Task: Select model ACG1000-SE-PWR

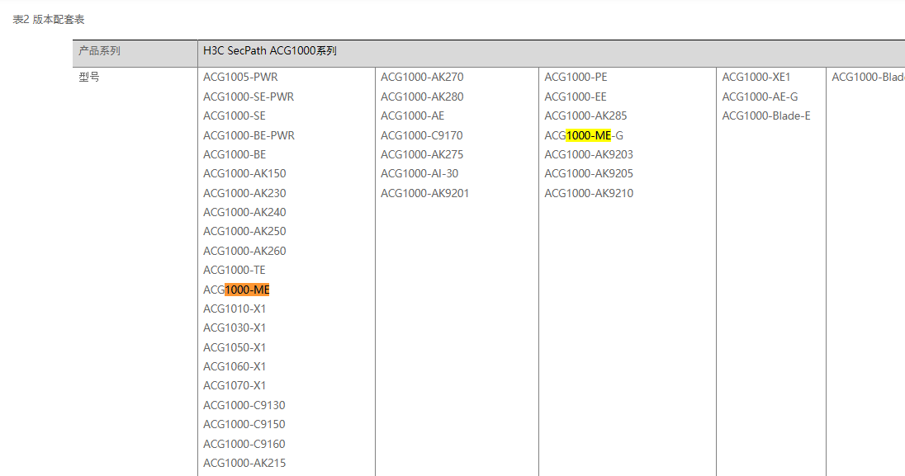Action: pyautogui.click(x=249, y=97)
